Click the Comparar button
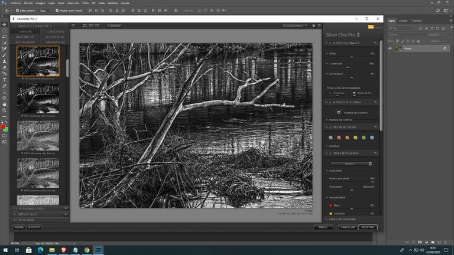This screenshot has width=454, height=255. click(x=114, y=26)
